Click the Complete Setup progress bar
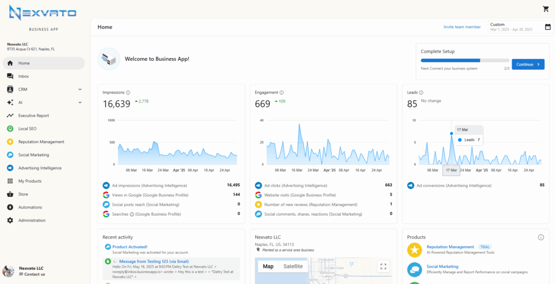The height and width of the screenshot is (284, 555). (464, 61)
